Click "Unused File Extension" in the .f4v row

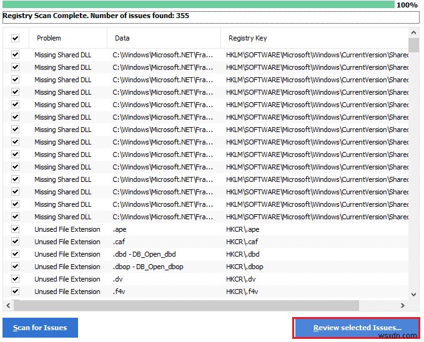(x=67, y=292)
